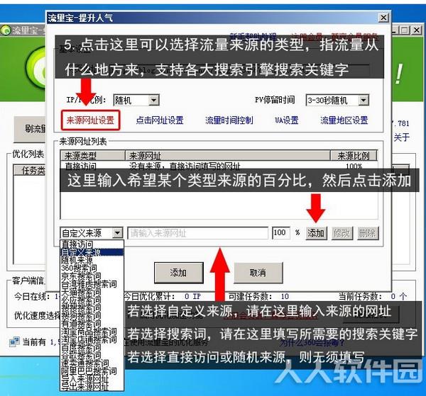Choose 百度搜索词 from the dropdown list

pos(92,347)
